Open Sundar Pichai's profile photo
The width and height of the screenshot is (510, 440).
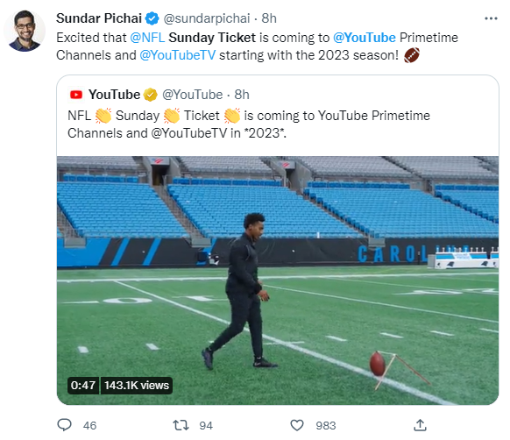coord(25,31)
